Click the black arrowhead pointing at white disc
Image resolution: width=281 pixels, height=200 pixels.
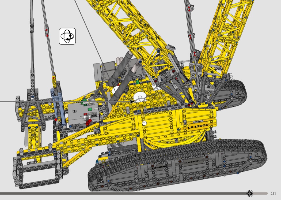coord(132,102)
